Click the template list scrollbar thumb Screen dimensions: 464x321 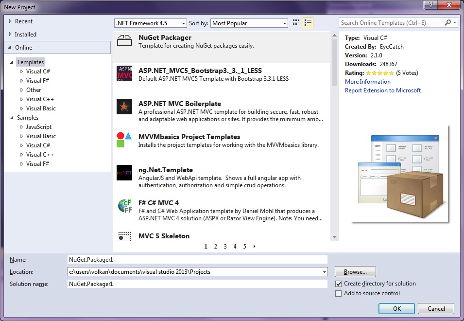(334, 63)
